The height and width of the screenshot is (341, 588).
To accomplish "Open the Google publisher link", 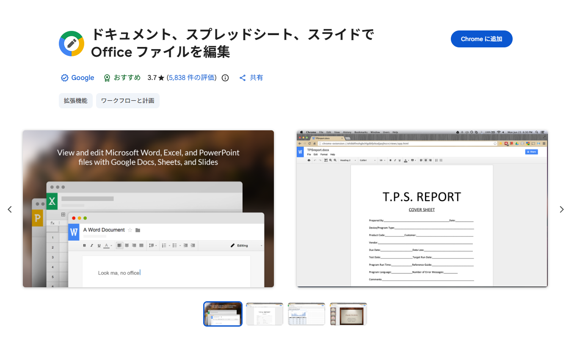I will coord(83,78).
